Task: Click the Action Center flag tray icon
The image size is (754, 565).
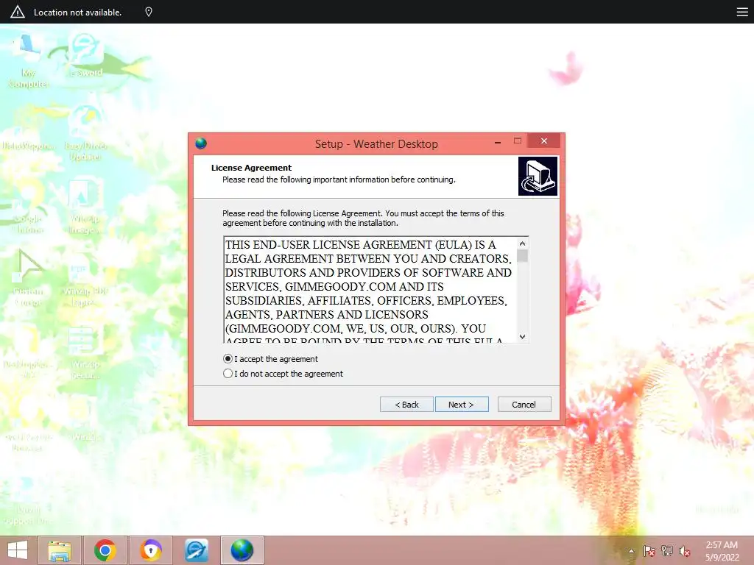Action: (649, 551)
